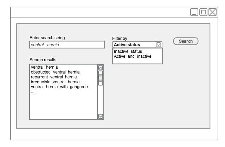Viewport: 225px width, 147px height.
Task: Select 'obstructed ventral hernia' result
Action: [55, 72]
